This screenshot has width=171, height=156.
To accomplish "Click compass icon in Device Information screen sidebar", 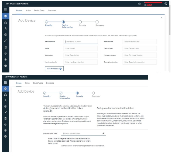I will point(6,66).
